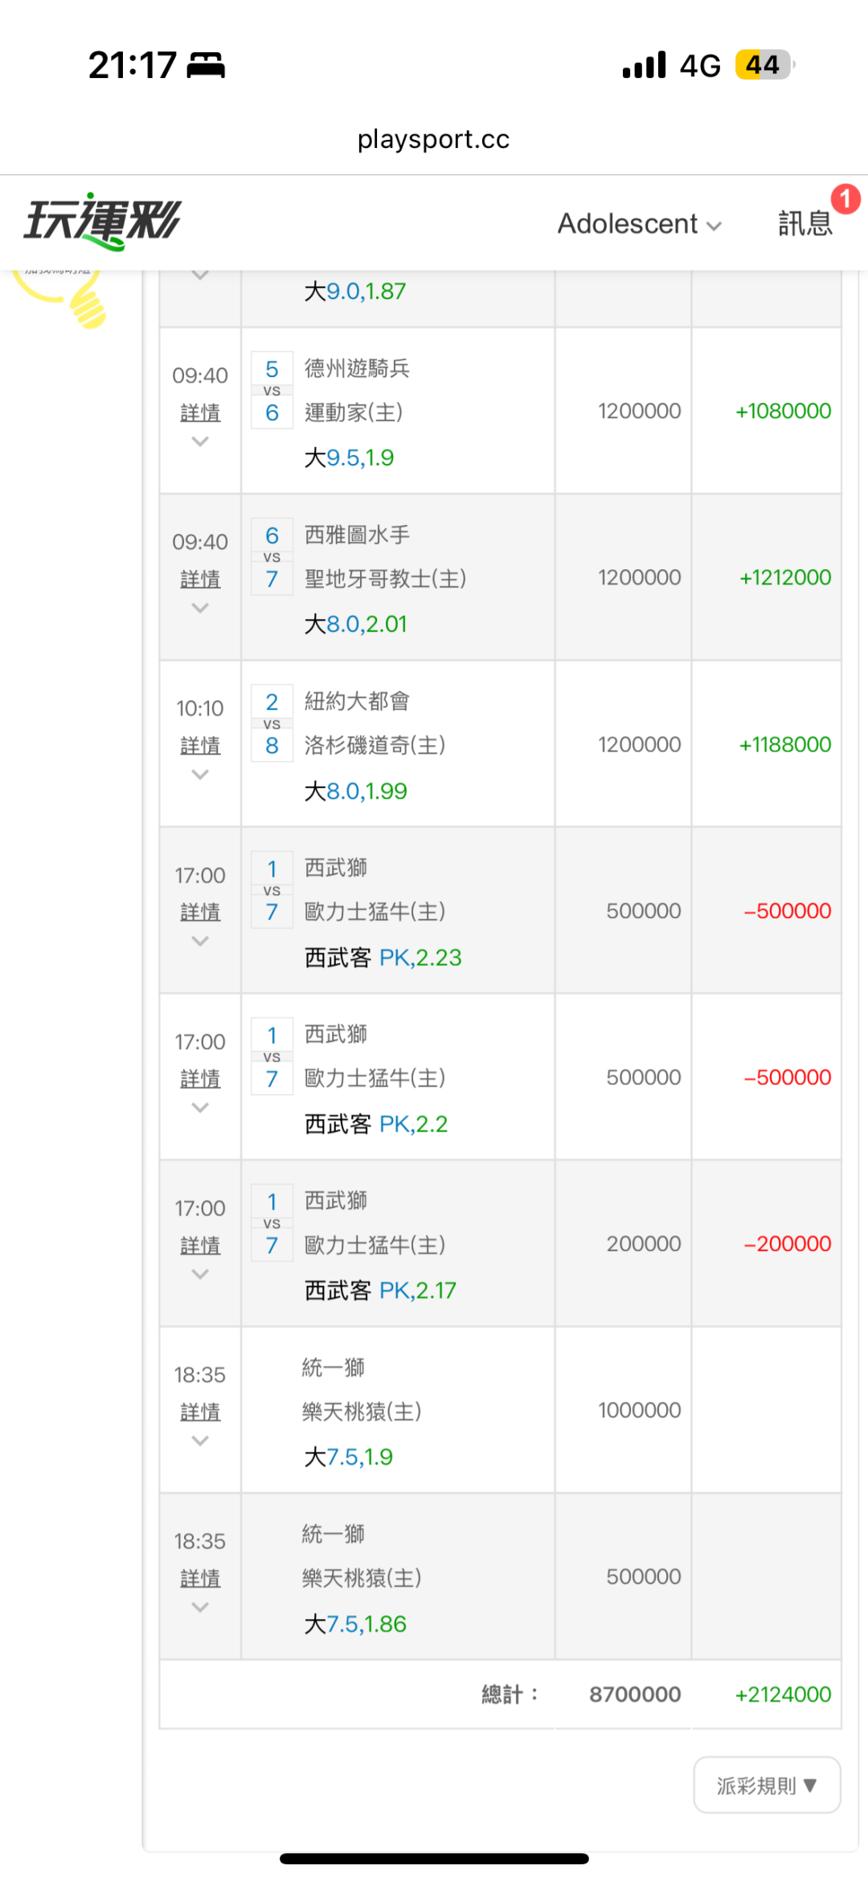The width and height of the screenshot is (868, 1882).
Task: Click the 5 vs 6 score box
Action: click(272, 391)
